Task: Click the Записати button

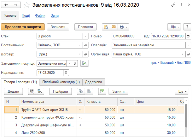Action: point(58,27)
